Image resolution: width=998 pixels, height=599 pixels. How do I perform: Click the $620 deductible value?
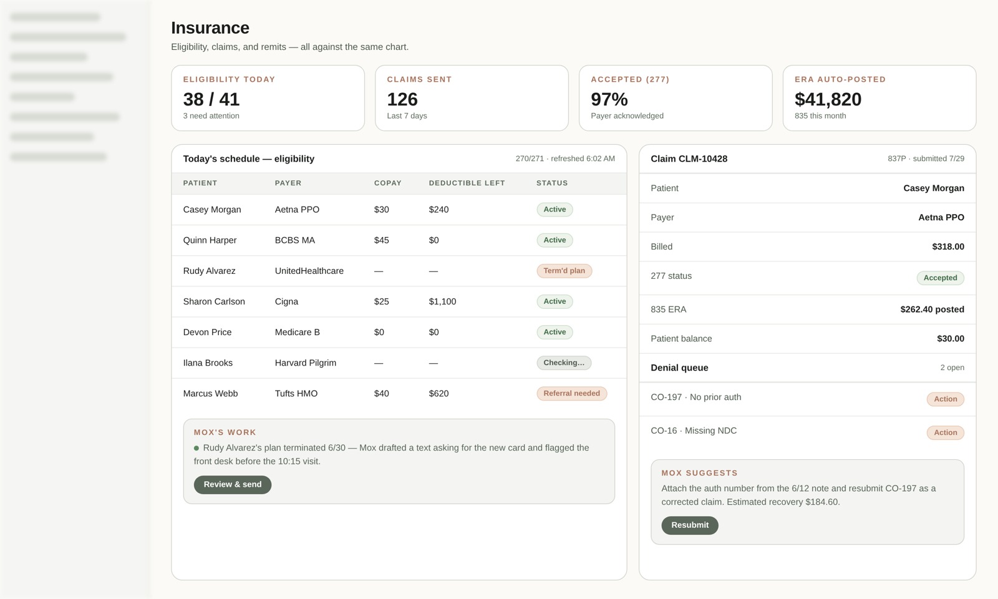[439, 393]
